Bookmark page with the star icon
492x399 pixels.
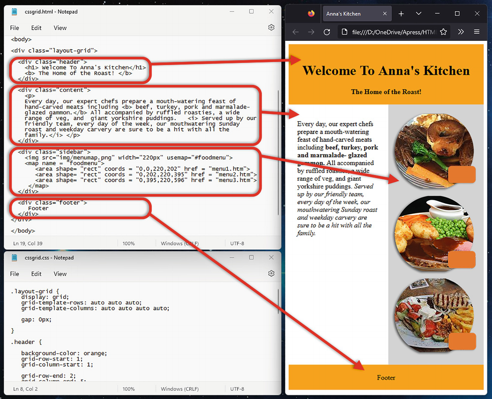[443, 32]
